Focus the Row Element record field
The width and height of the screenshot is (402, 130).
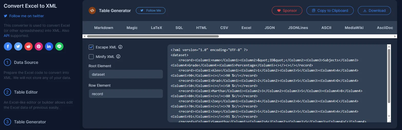click(126, 94)
